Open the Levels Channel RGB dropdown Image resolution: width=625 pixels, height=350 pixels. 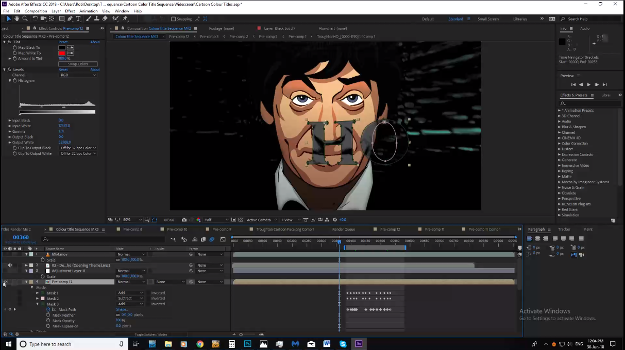coord(78,75)
